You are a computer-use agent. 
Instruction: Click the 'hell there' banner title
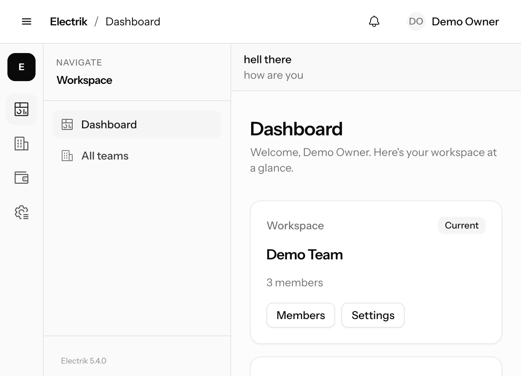pos(268,59)
